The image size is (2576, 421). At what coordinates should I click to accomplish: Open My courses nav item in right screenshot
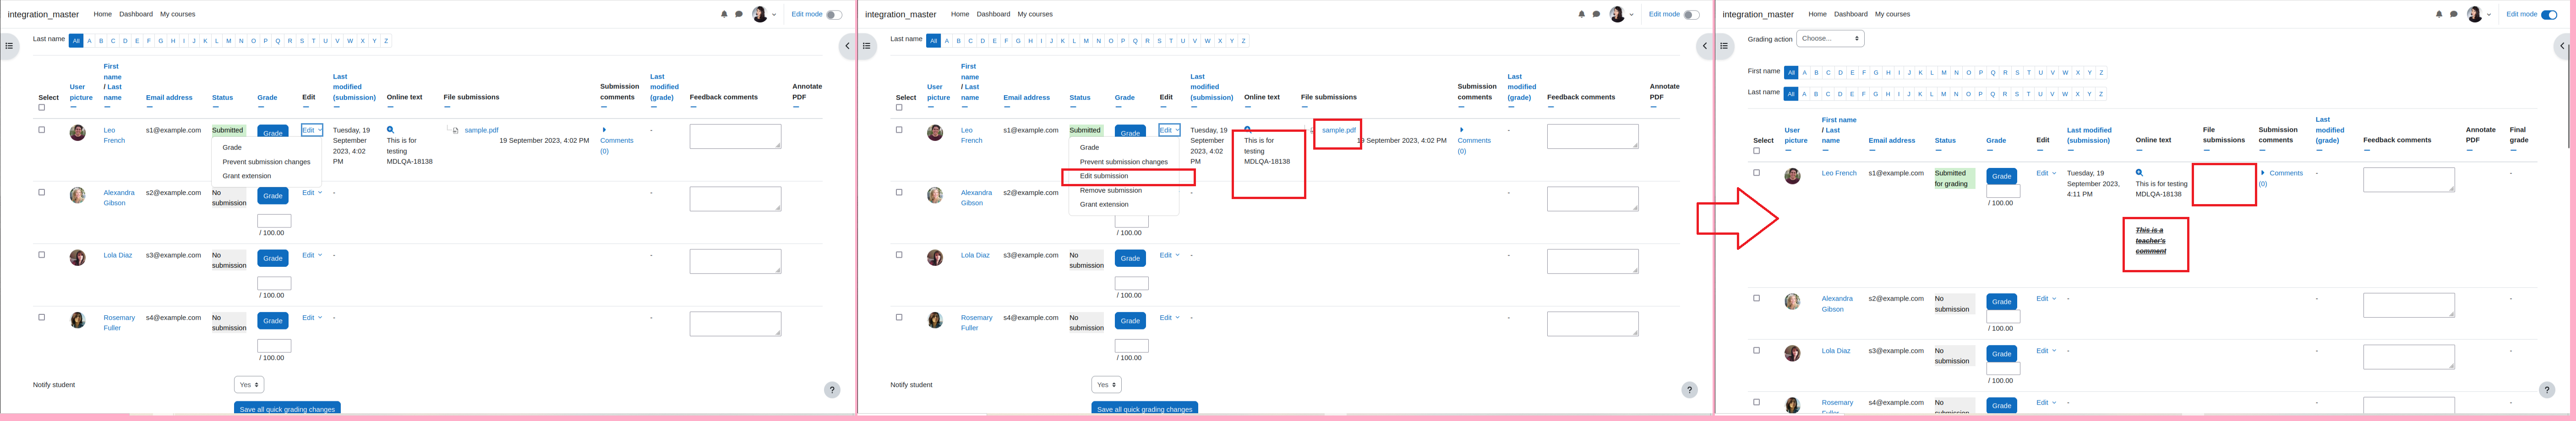(1892, 14)
